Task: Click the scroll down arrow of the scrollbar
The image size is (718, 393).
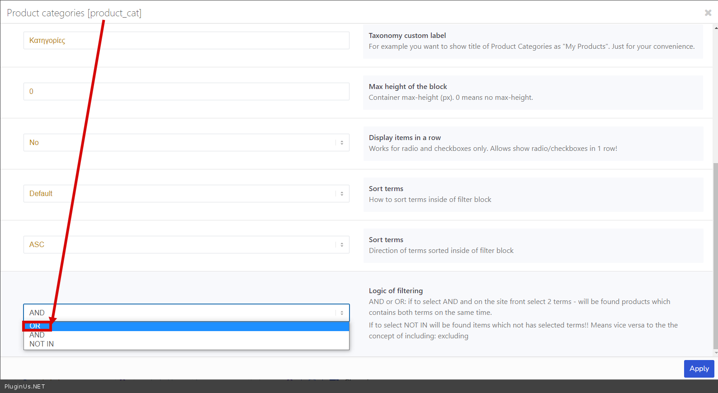Action: (715, 353)
